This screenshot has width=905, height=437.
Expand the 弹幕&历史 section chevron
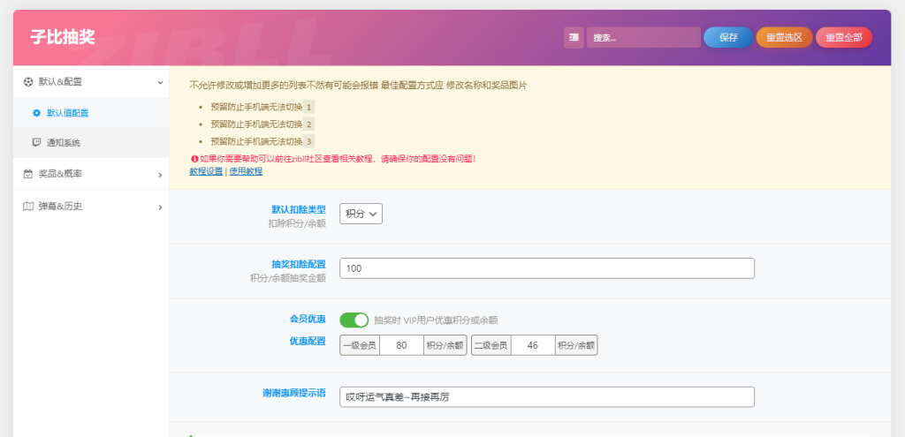[160, 207]
